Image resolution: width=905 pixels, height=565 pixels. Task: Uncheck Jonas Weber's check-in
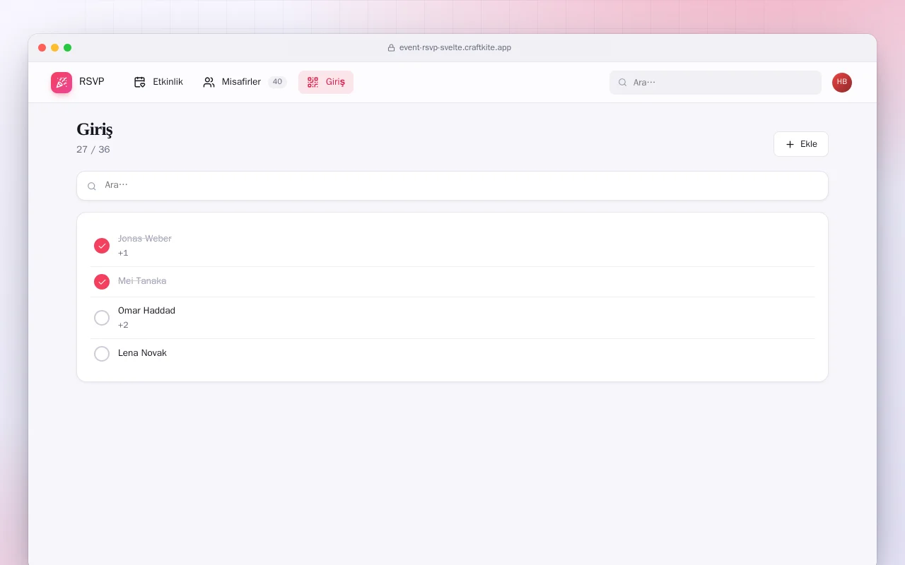pyautogui.click(x=102, y=246)
